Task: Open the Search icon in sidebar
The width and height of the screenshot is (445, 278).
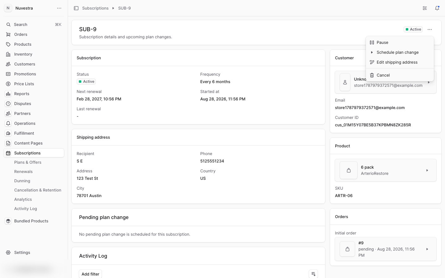Action: (x=8, y=24)
